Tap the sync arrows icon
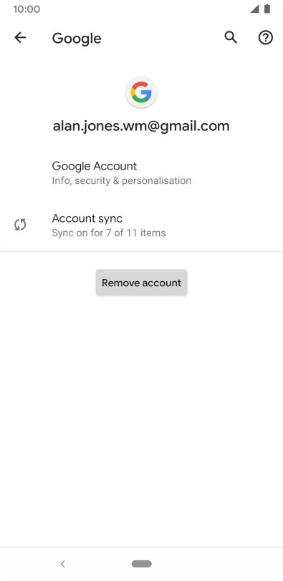The height and width of the screenshot is (581, 283). click(20, 225)
